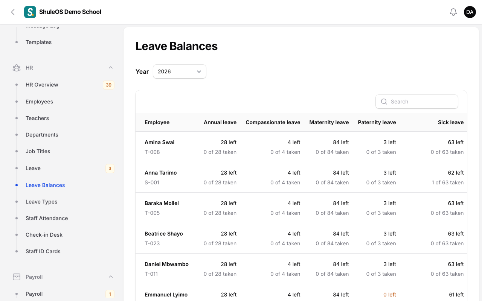This screenshot has height=301, width=482.
Task: Click the Paternity leave column header
Action: coord(377,122)
